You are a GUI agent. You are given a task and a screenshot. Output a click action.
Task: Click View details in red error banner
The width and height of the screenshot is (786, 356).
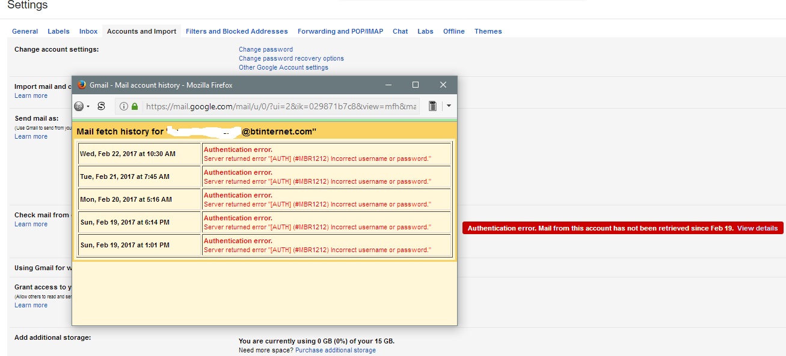[x=757, y=228]
